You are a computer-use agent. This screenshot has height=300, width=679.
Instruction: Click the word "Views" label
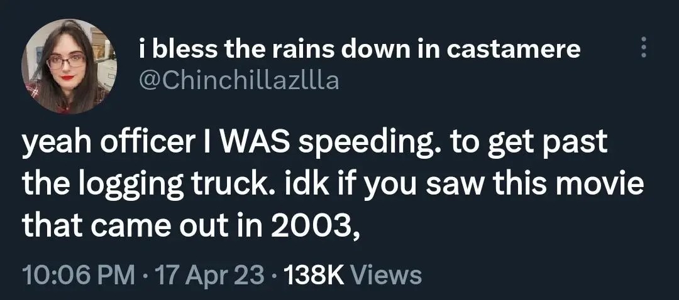coord(385,274)
